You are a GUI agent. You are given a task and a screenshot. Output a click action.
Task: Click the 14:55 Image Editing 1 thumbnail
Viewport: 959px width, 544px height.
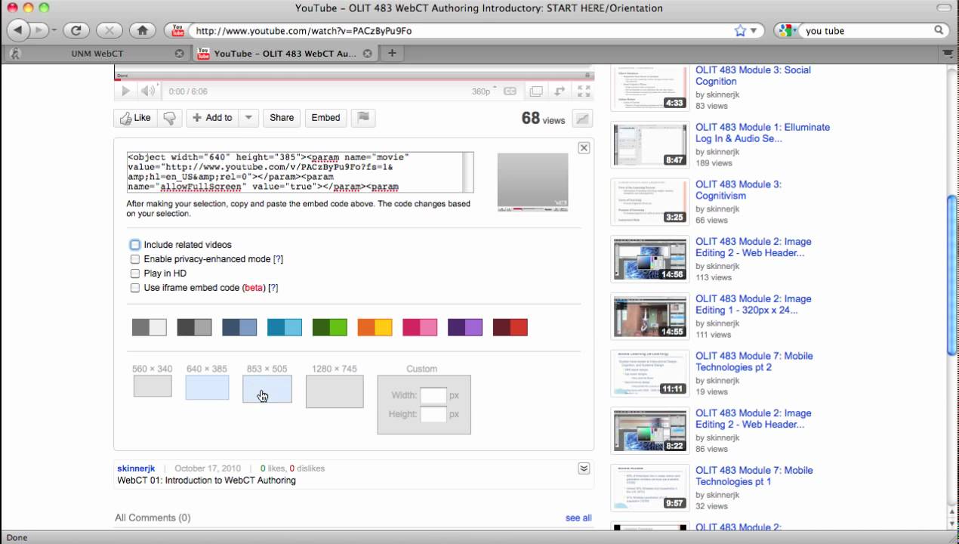point(650,317)
